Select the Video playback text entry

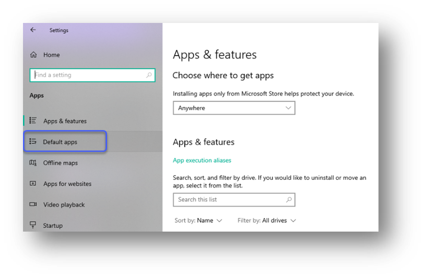(64, 205)
